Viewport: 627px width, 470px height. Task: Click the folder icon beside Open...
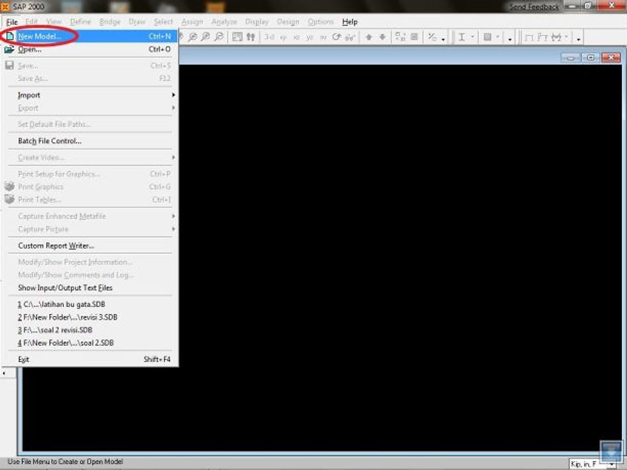[9, 49]
